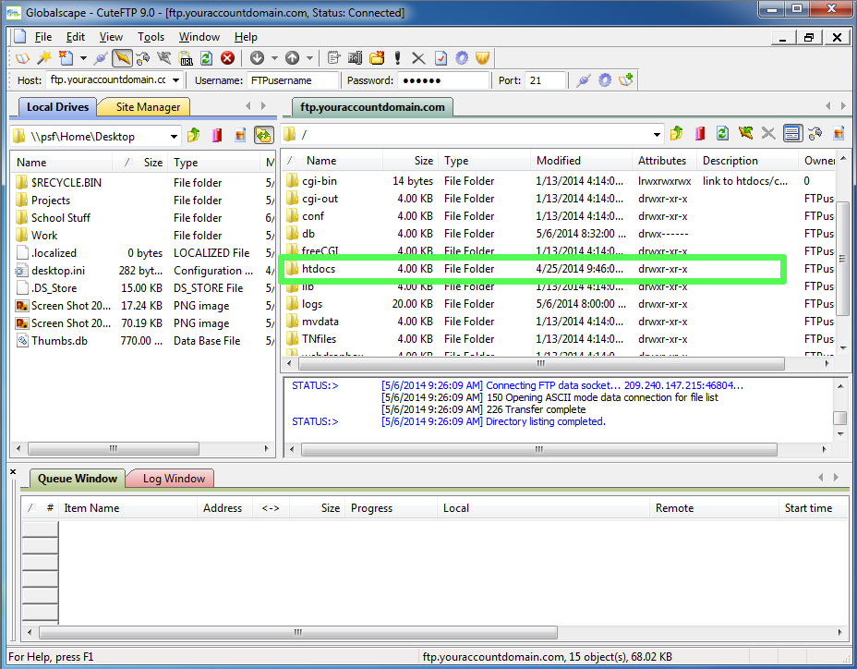Expand the Host address dropdown
Image resolution: width=857 pixels, height=669 pixels.
(176, 80)
